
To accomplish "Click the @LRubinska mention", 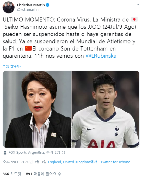I will [101, 56].
